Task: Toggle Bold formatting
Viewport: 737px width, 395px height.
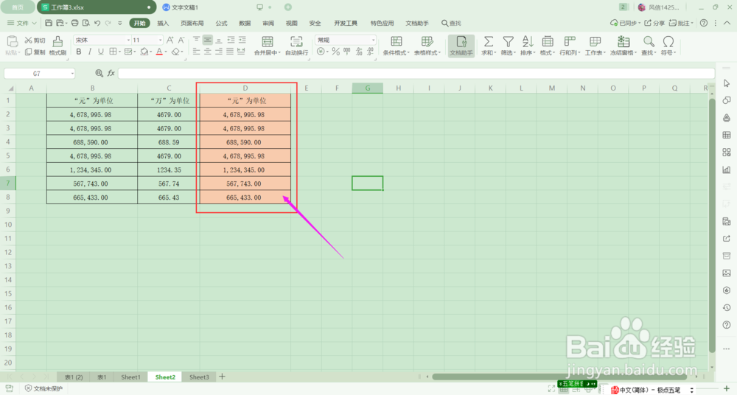Action: click(79, 52)
